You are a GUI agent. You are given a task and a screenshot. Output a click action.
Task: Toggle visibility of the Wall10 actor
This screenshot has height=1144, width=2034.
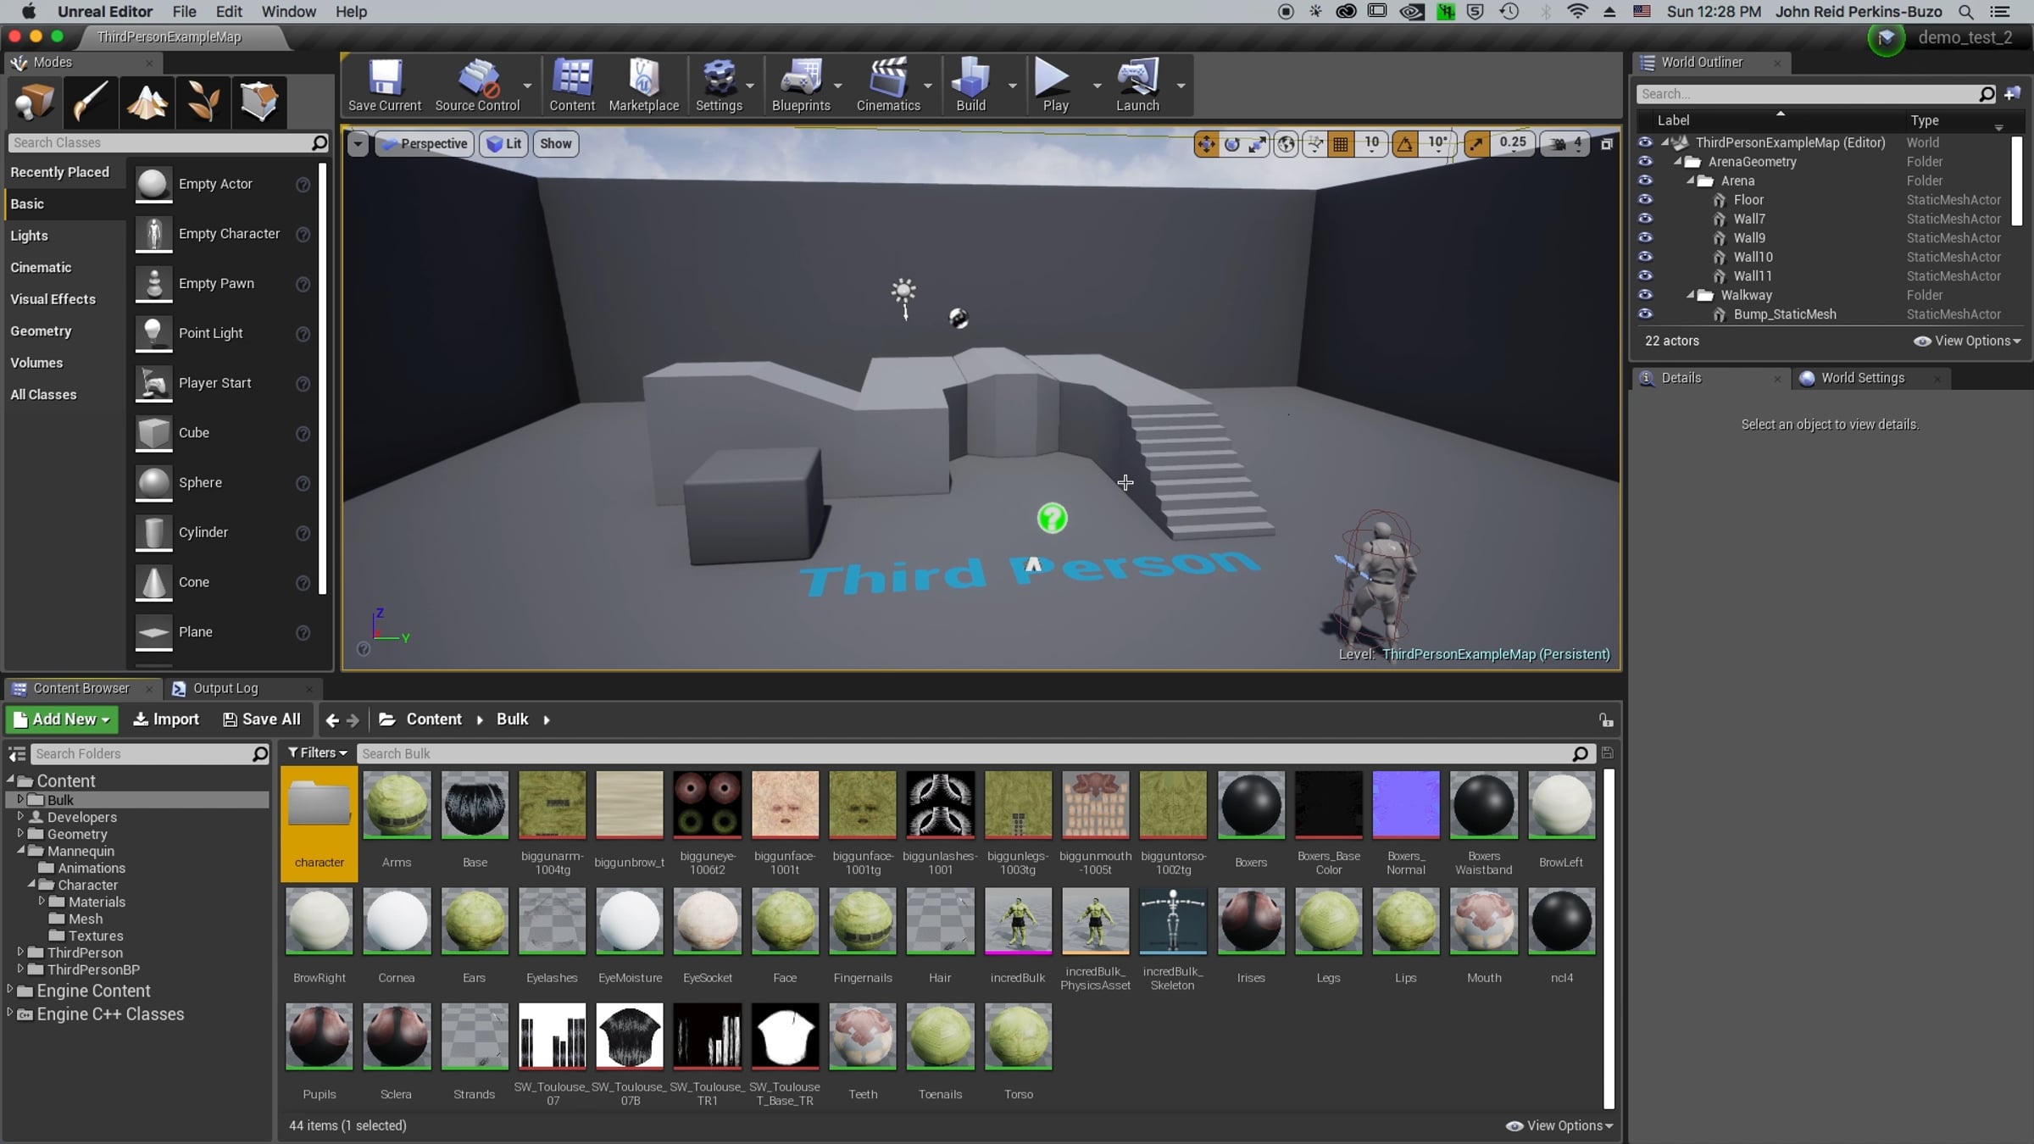tap(1645, 257)
